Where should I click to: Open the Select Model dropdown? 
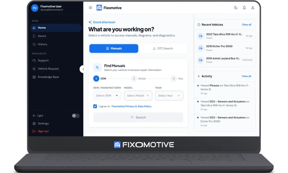[x=138, y=96]
